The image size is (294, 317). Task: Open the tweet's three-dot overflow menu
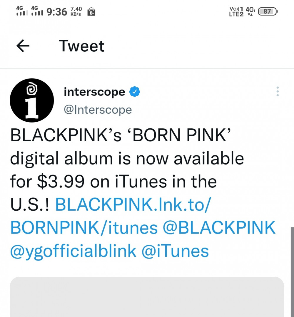click(x=278, y=92)
